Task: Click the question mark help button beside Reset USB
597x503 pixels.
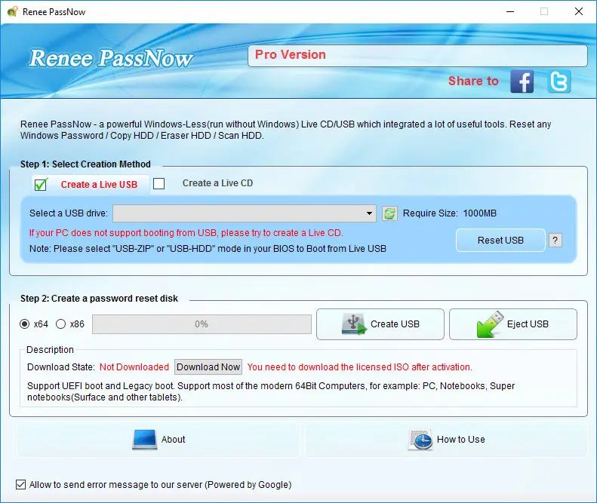Action: click(555, 241)
